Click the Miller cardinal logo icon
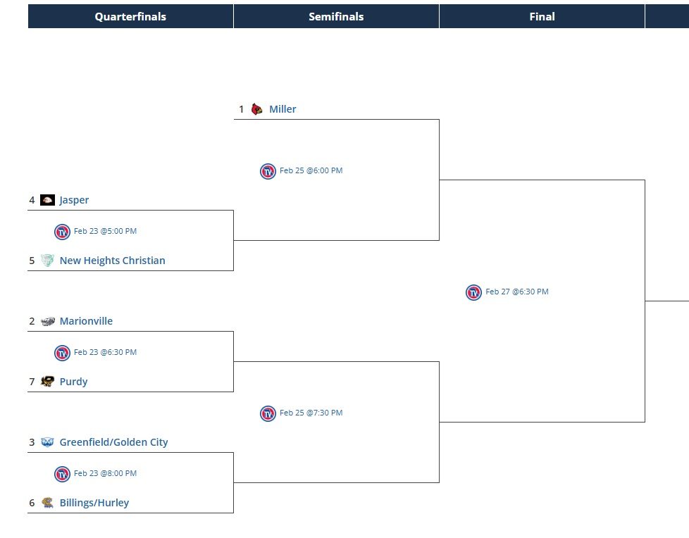 [x=257, y=109]
